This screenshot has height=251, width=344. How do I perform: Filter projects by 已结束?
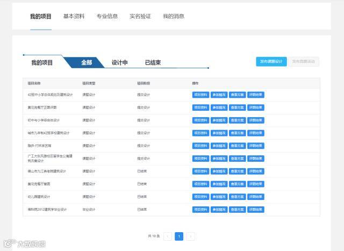pos(153,62)
